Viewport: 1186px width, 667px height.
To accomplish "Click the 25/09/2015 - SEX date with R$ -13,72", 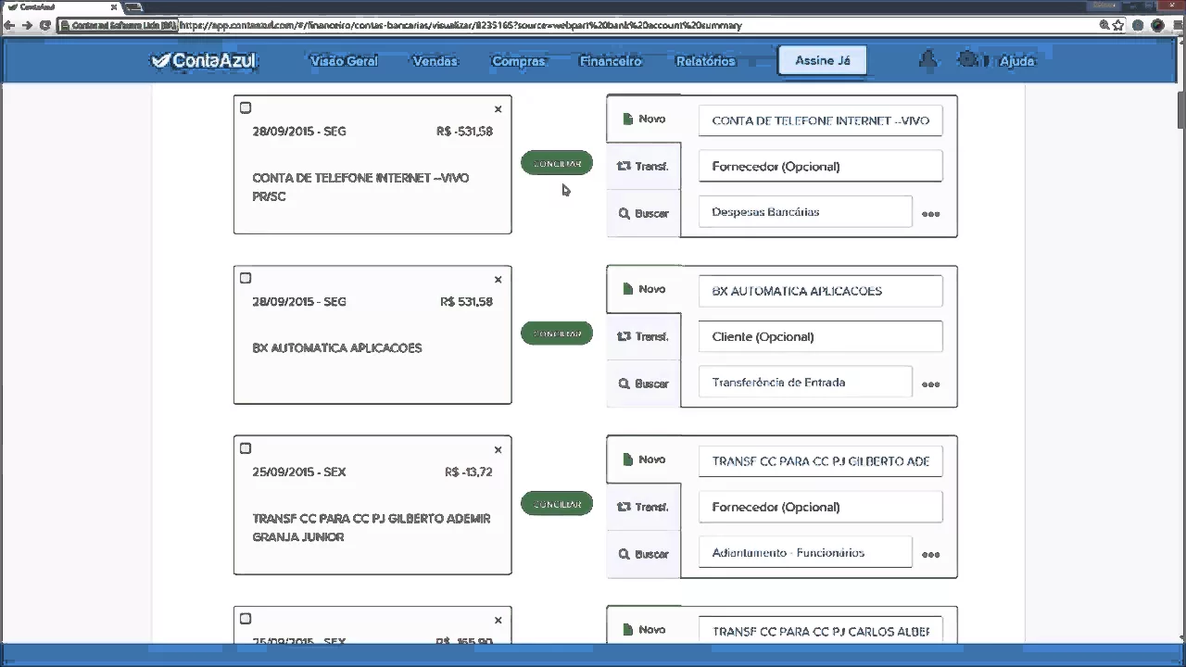I will [298, 472].
